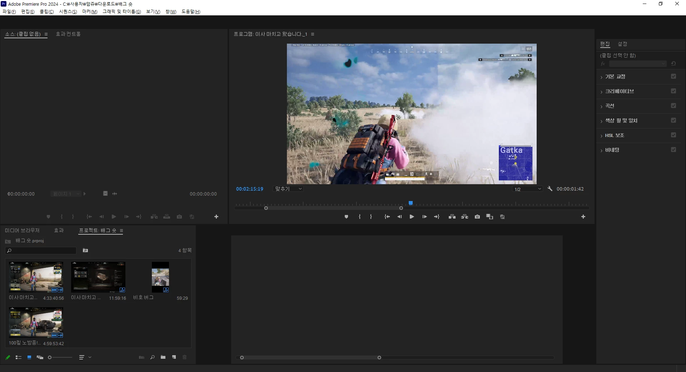
Task: Toggle the 크리에이티브 section checkbox
Action: coord(673,91)
